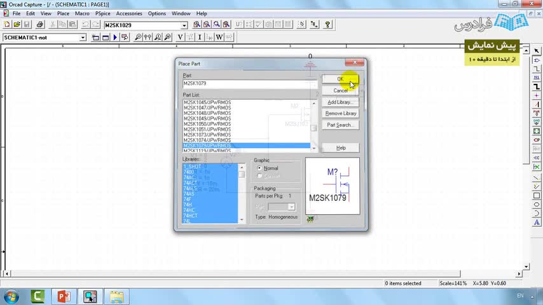Click the Part name input field

tap(250, 83)
